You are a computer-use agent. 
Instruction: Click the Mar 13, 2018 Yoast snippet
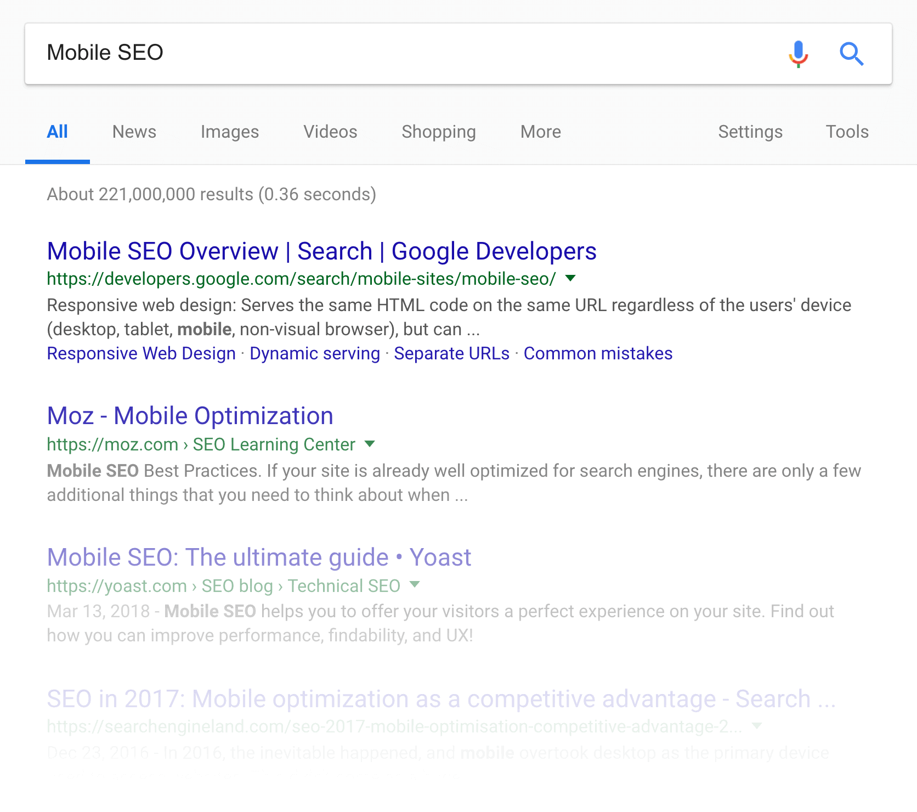pyautogui.click(x=440, y=623)
